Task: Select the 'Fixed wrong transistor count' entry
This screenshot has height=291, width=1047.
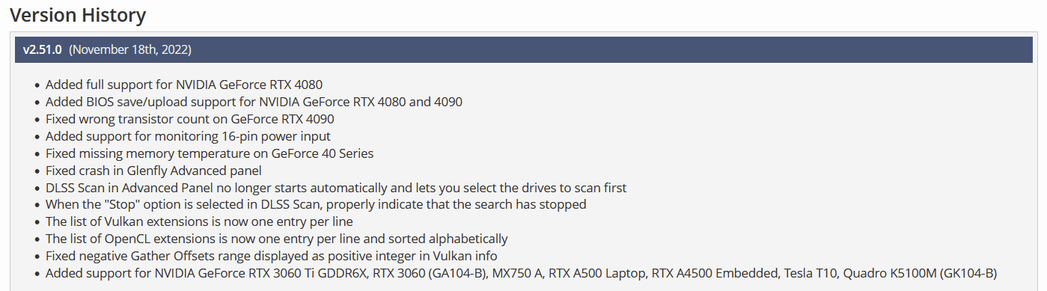Action: pyautogui.click(x=190, y=119)
